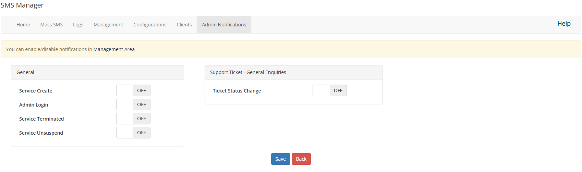
Task: Enable the Admin Login notification toggle
Action: [133, 105]
